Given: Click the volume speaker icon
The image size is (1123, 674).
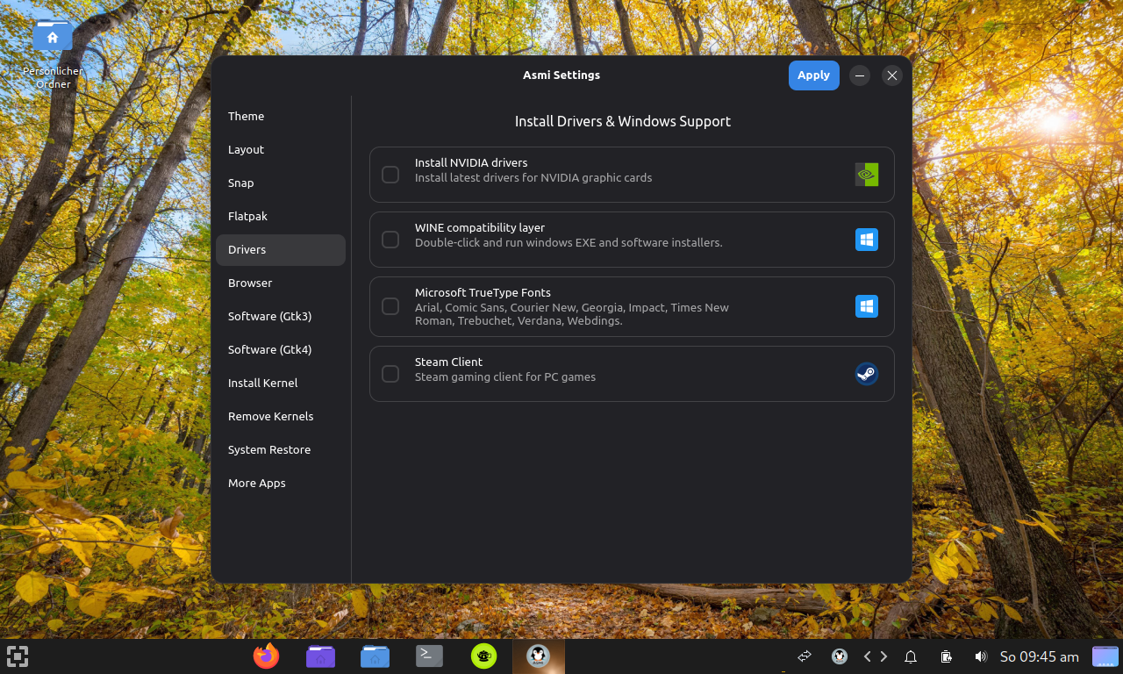Looking at the screenshot, I should [980, 656].
